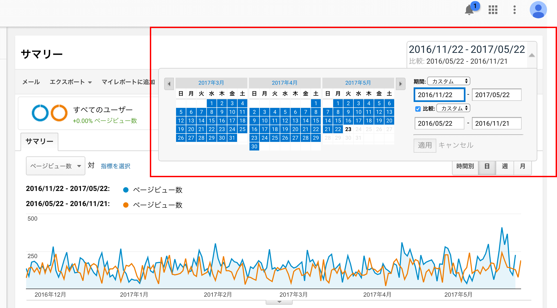Screen dimensions: 557x308
Task: Click the orange donut segment icon
Action: 59,113
